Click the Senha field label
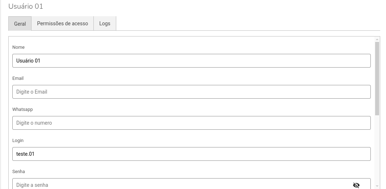The width and height of the screenshot is (386, 189). (x=18, y=172)
